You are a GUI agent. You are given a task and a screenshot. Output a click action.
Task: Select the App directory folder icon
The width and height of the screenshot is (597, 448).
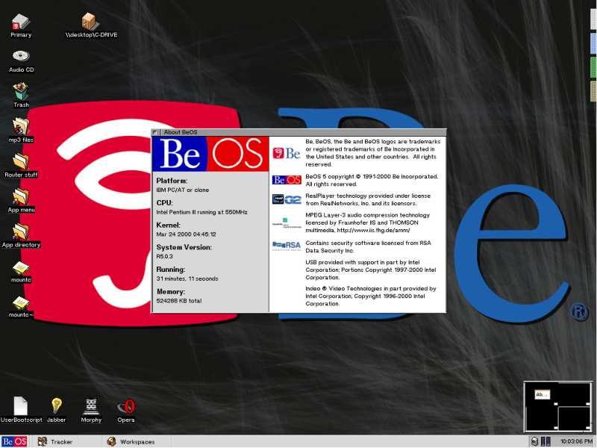point(21,231)
